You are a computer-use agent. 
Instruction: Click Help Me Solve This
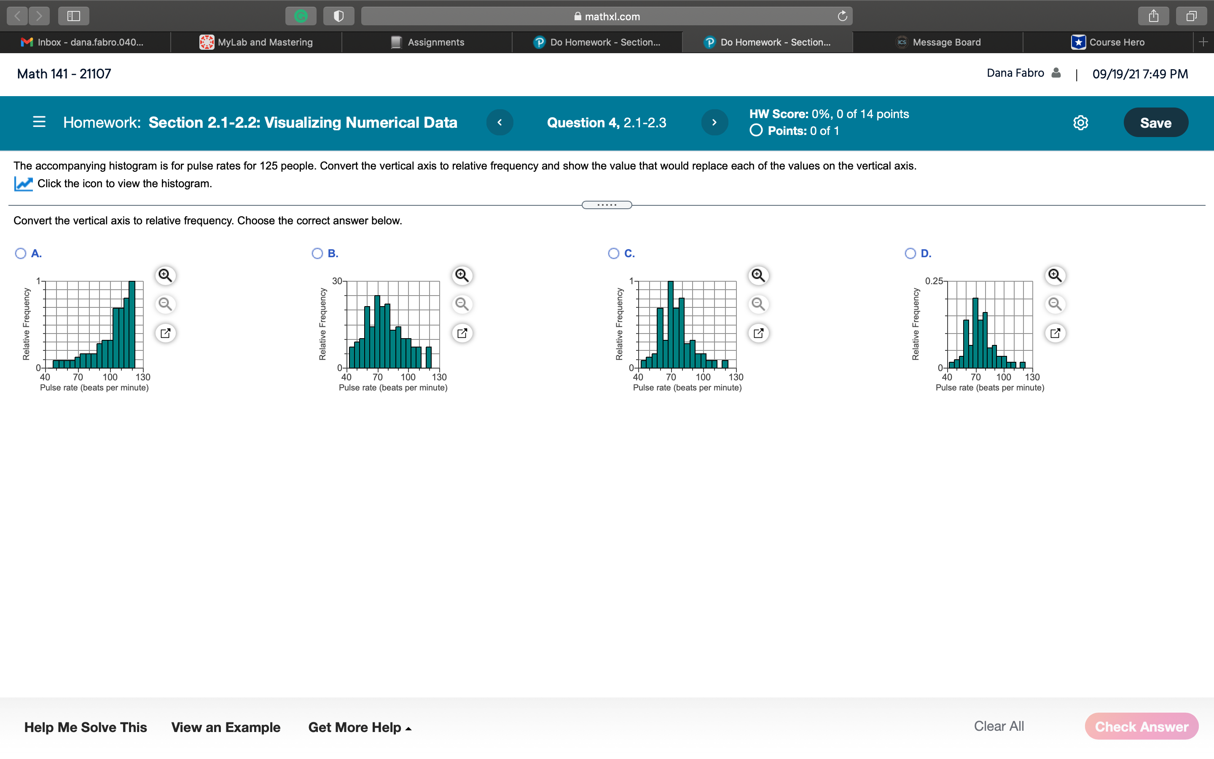pos(85,727)
